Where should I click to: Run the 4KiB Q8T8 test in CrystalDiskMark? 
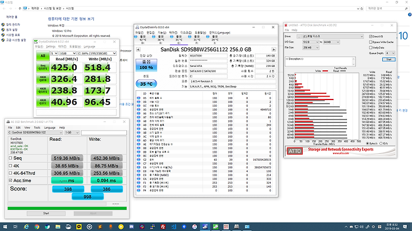coord(43,79)
